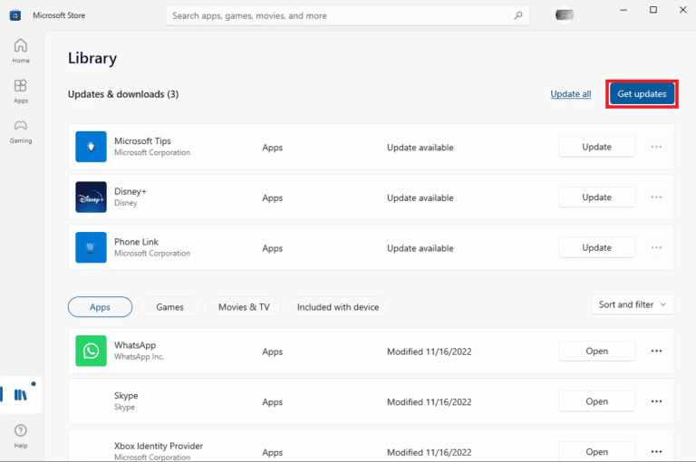Select Included with device tab

(x=338, y=307)
